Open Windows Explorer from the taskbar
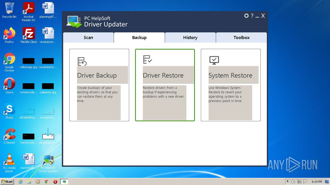Viewport: 330px width, 185px height. (x=29, y=182)
